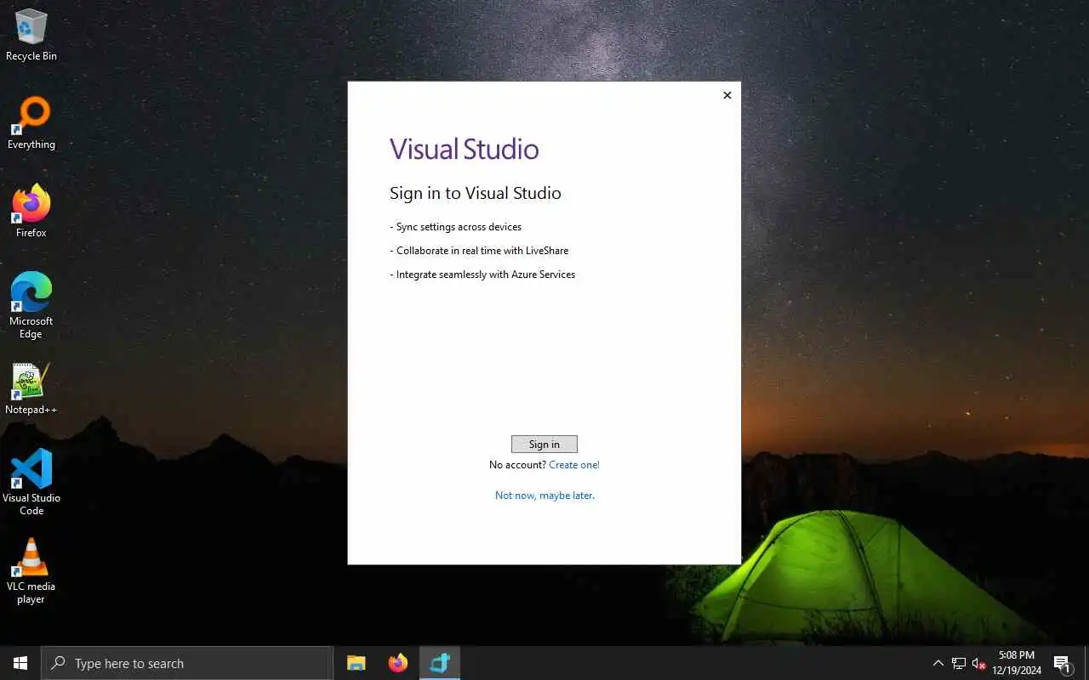Click the Visual Studio logo text

pyautogui.click(x=465, y=150)
